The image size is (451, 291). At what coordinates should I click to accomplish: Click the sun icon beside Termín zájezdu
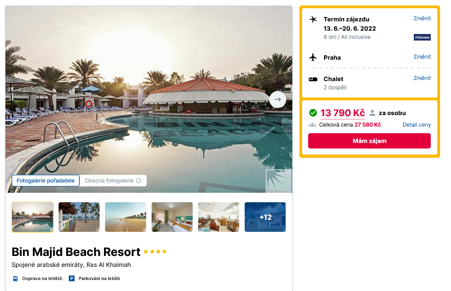click(x=313, y=19)
